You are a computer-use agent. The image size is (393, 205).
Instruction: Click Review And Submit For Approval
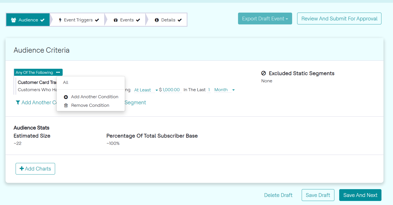point(339,19)
